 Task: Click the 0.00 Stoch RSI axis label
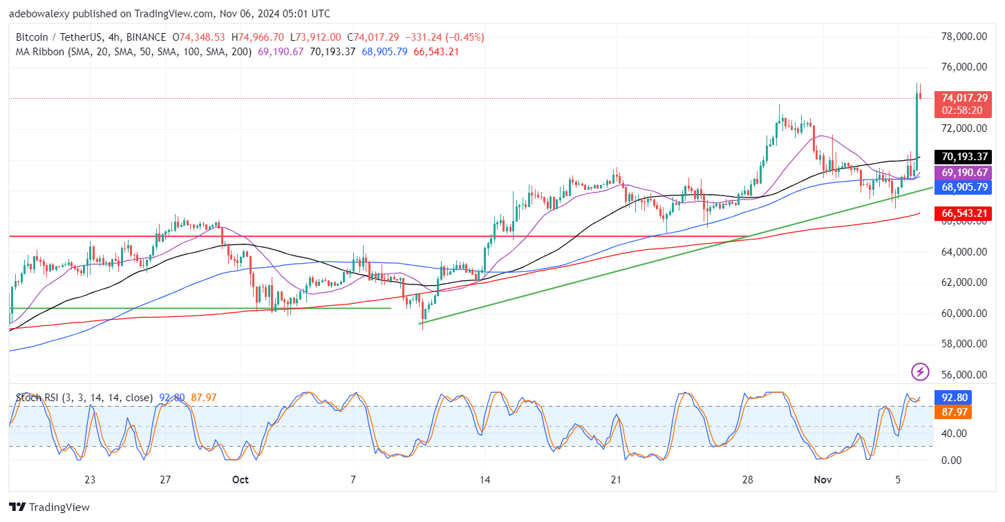tap(951, 460)
